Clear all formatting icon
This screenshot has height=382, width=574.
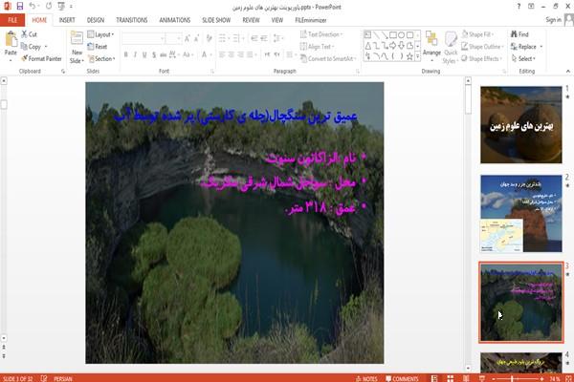(209, 38)
